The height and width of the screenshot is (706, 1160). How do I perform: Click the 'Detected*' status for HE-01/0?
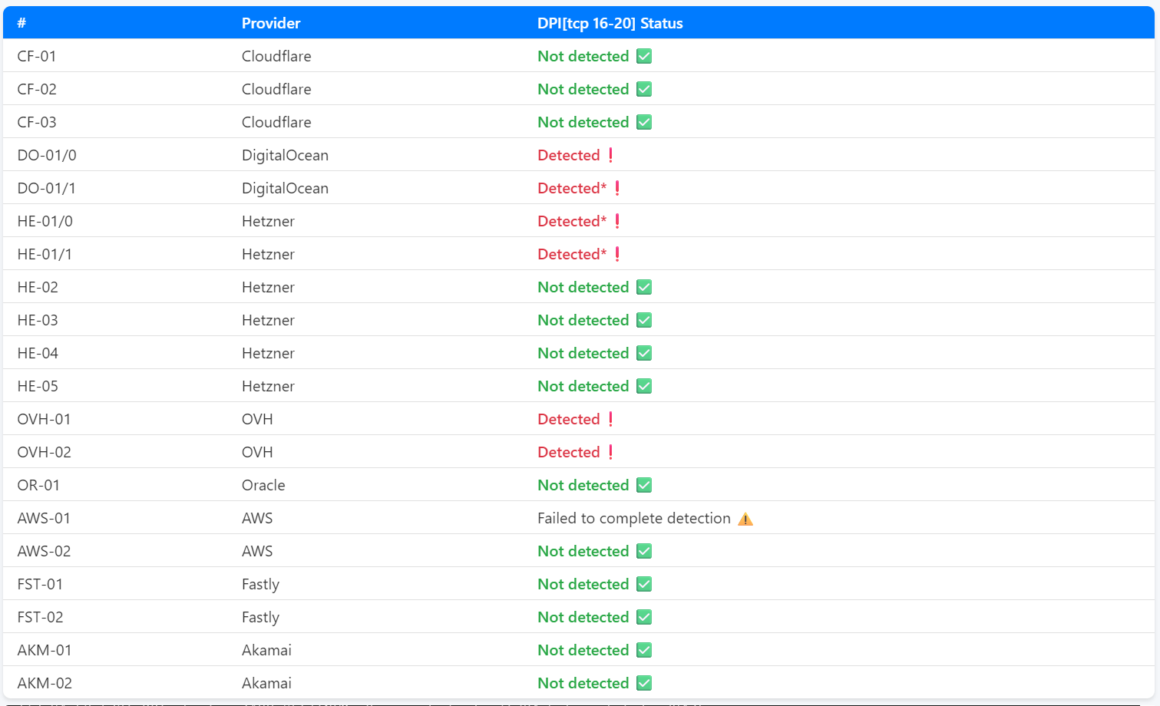point(572,221)
